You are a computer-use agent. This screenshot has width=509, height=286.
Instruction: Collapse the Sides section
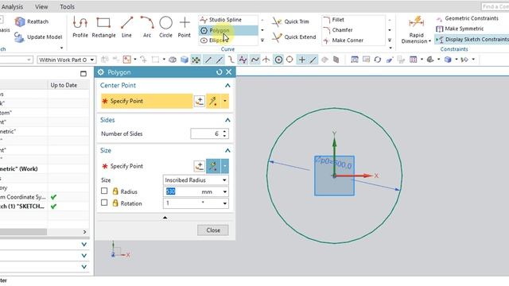click(227, 120)
